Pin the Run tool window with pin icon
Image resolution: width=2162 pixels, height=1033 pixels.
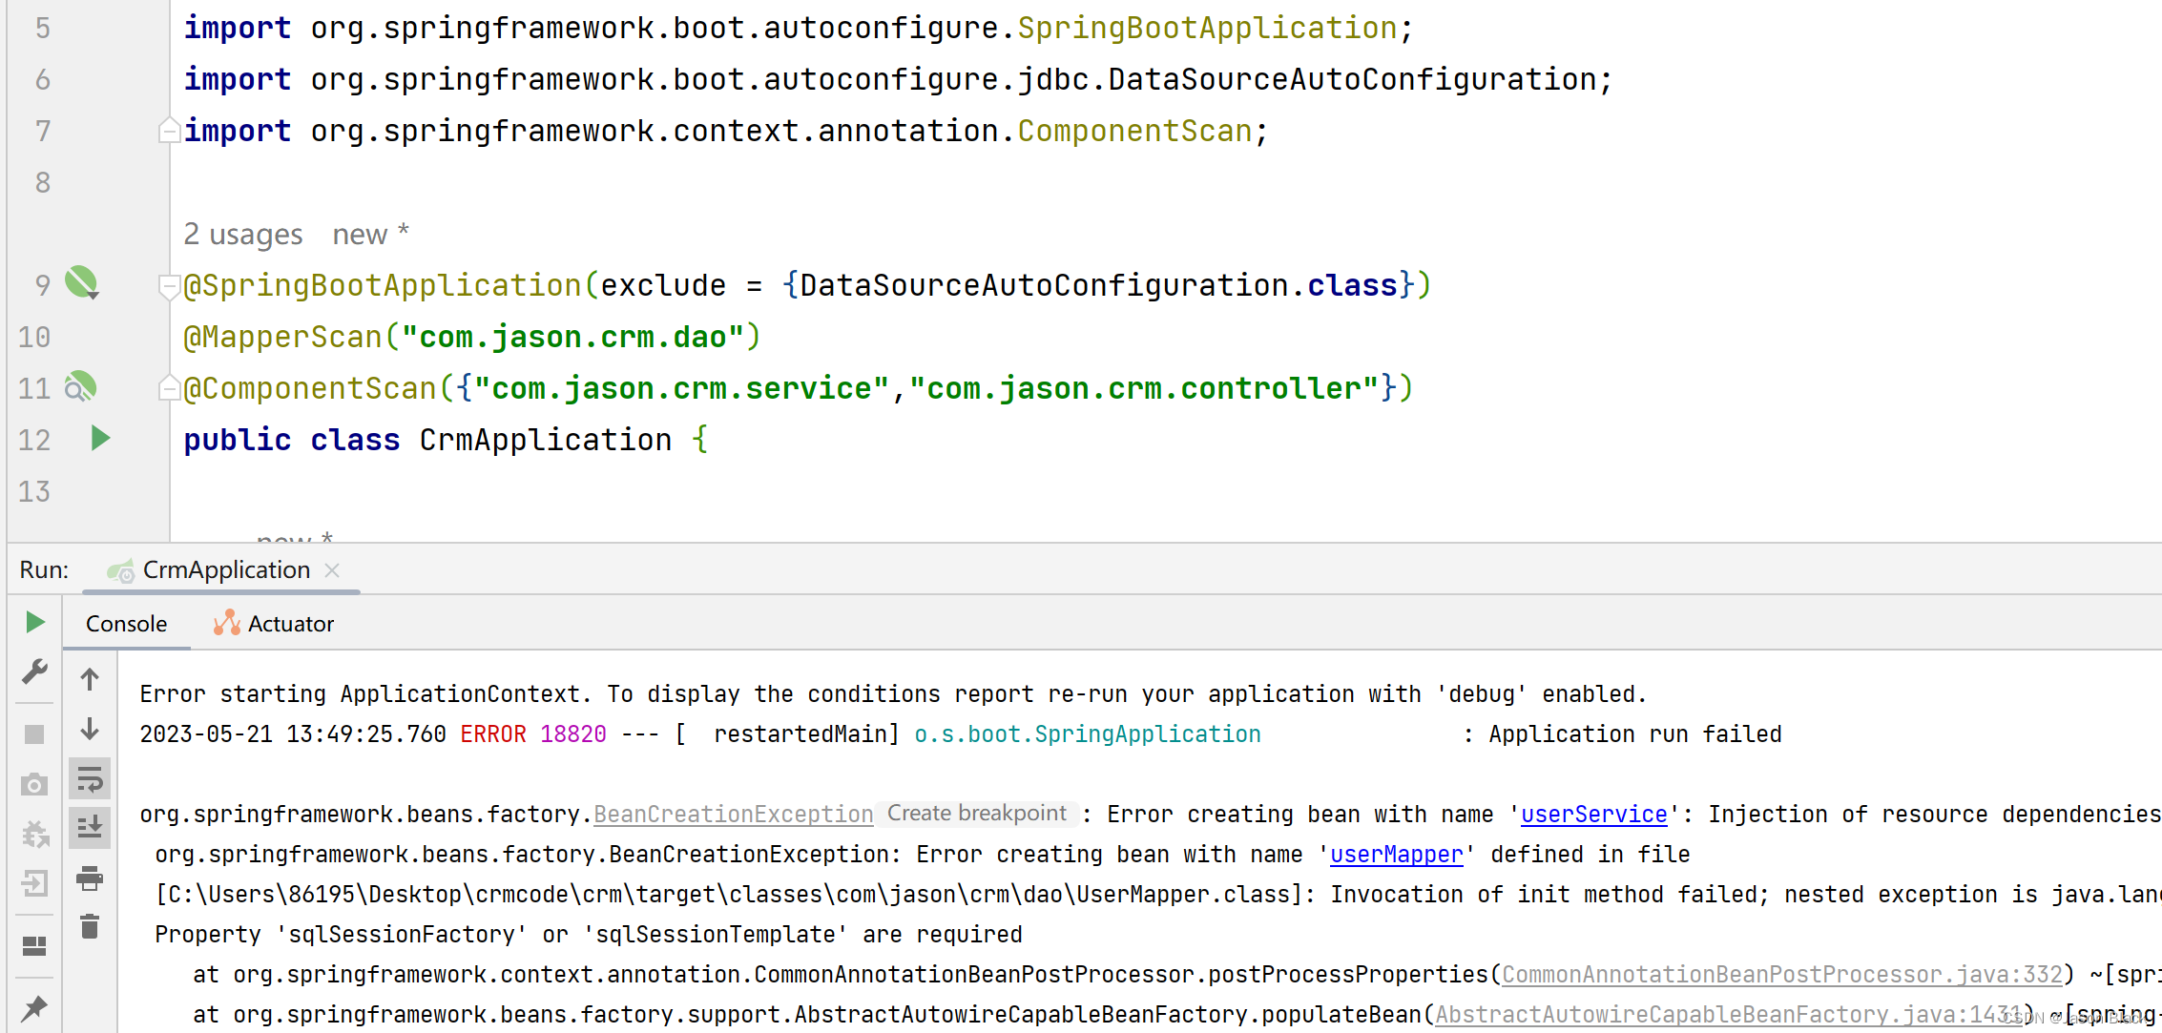34,1008
